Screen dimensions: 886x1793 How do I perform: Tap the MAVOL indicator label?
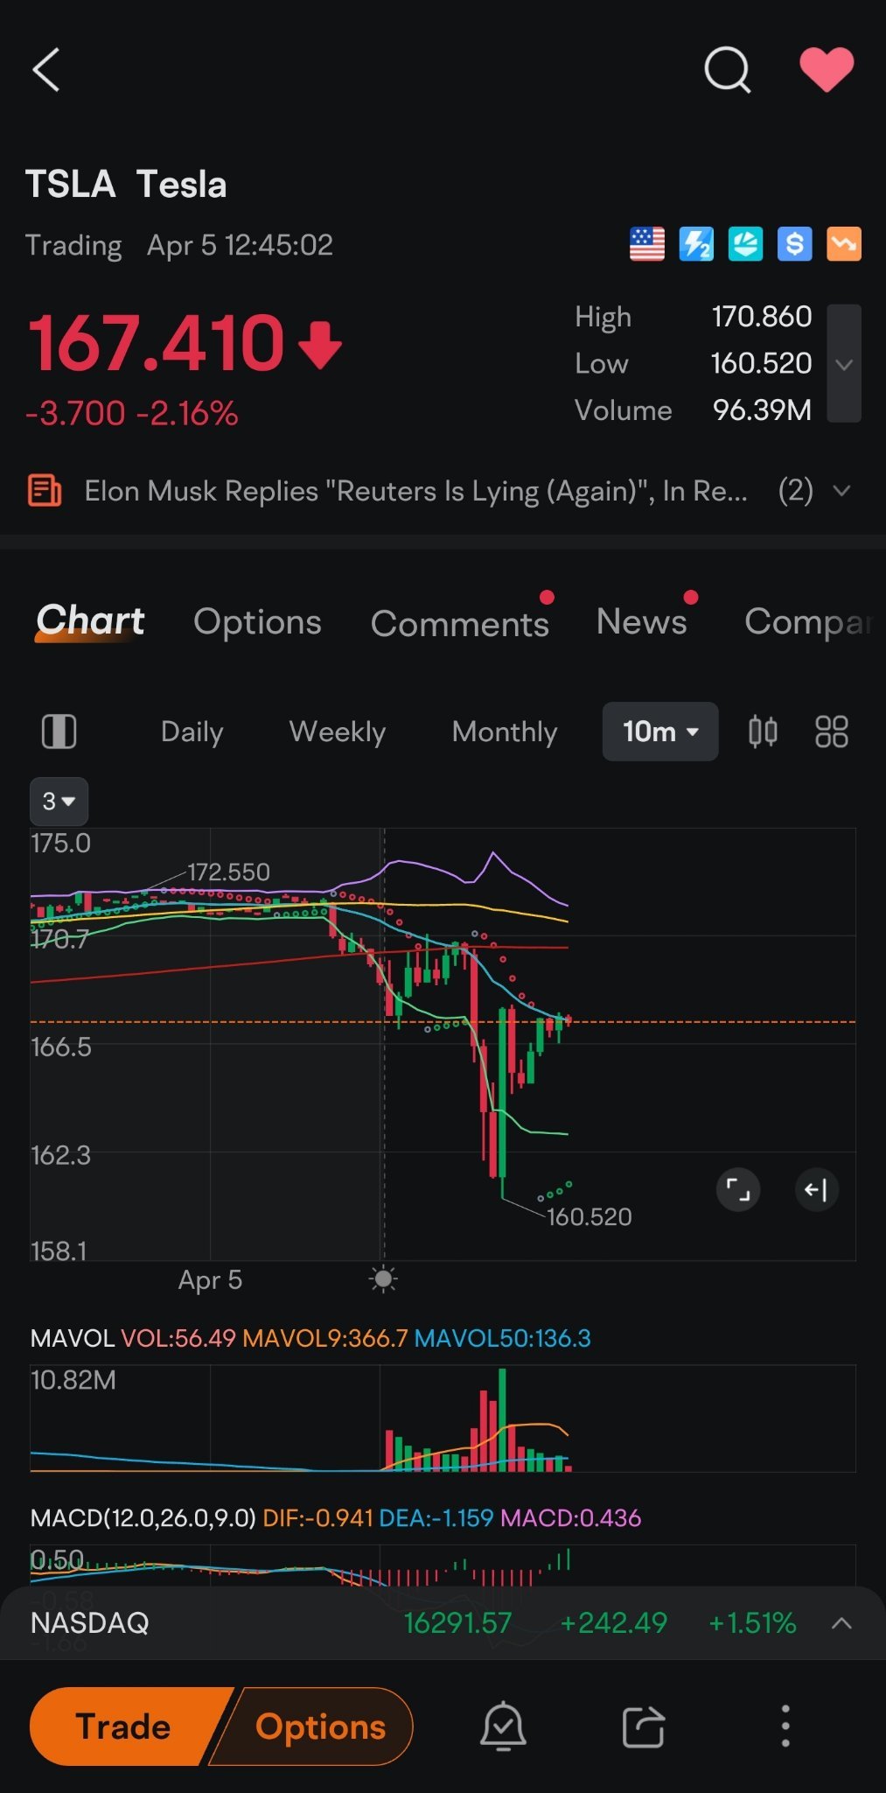pos(73,1338)
